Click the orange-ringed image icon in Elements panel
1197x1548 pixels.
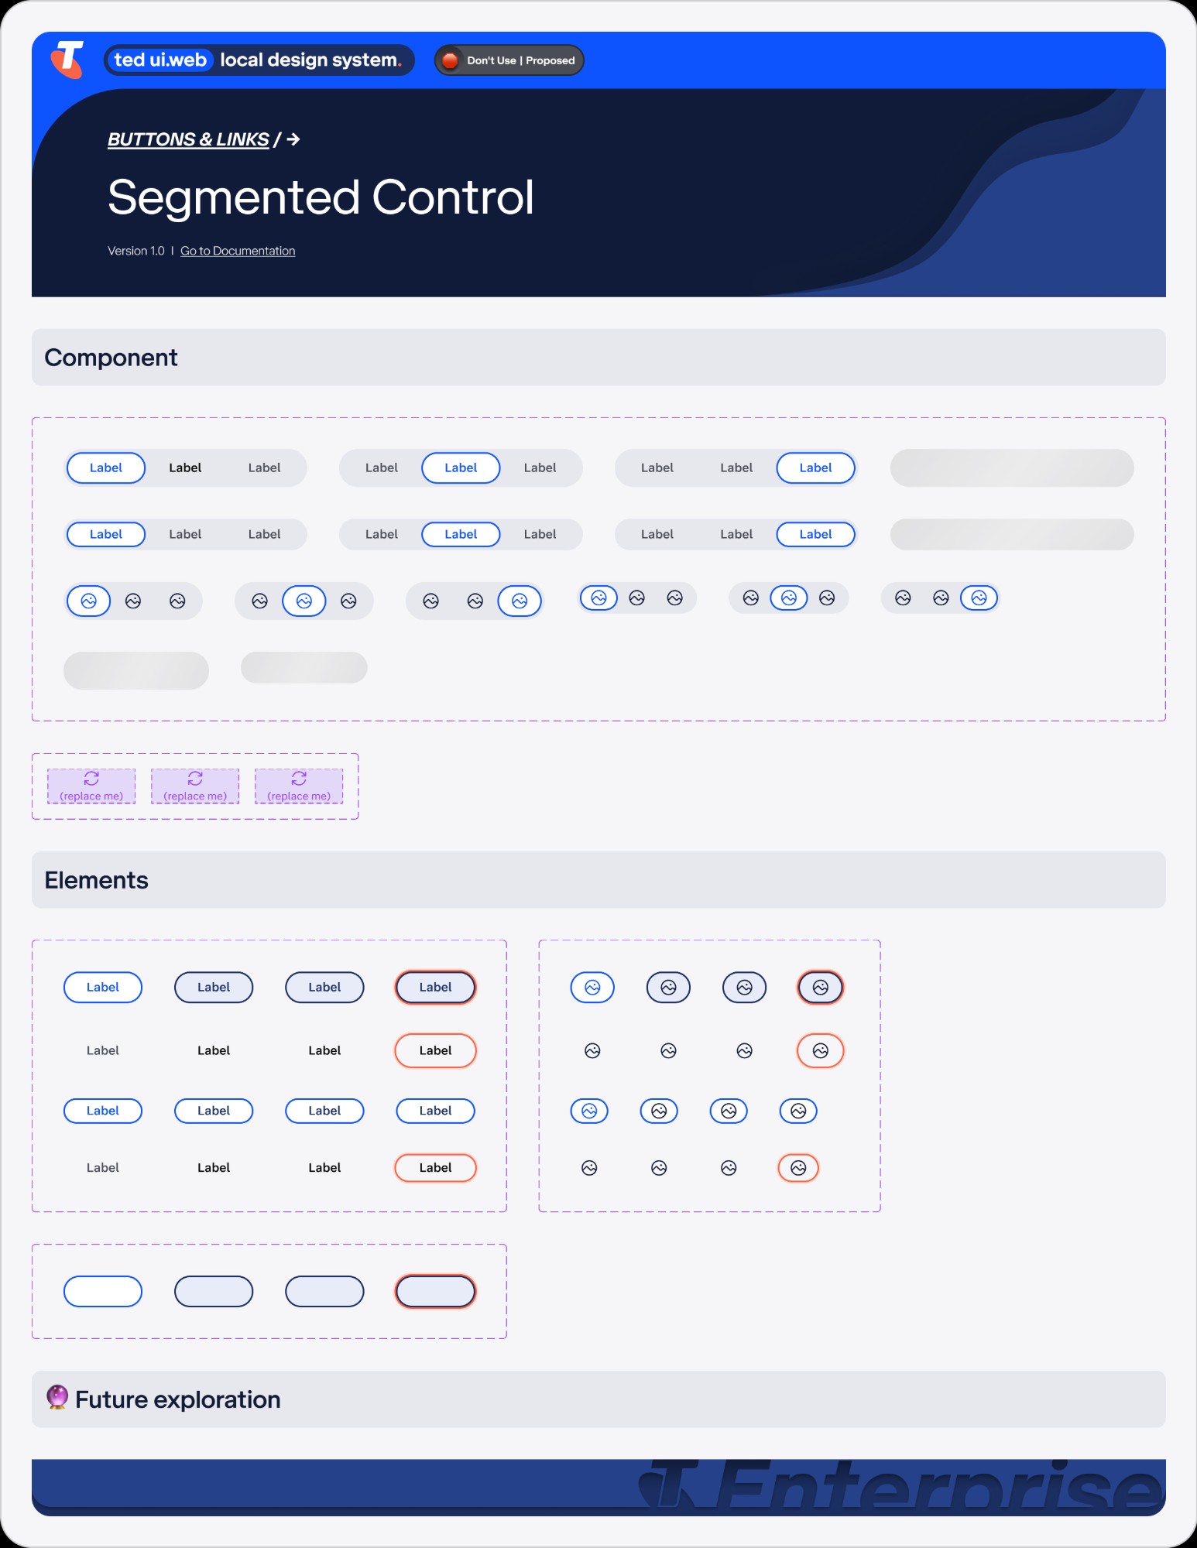(820, 987)
